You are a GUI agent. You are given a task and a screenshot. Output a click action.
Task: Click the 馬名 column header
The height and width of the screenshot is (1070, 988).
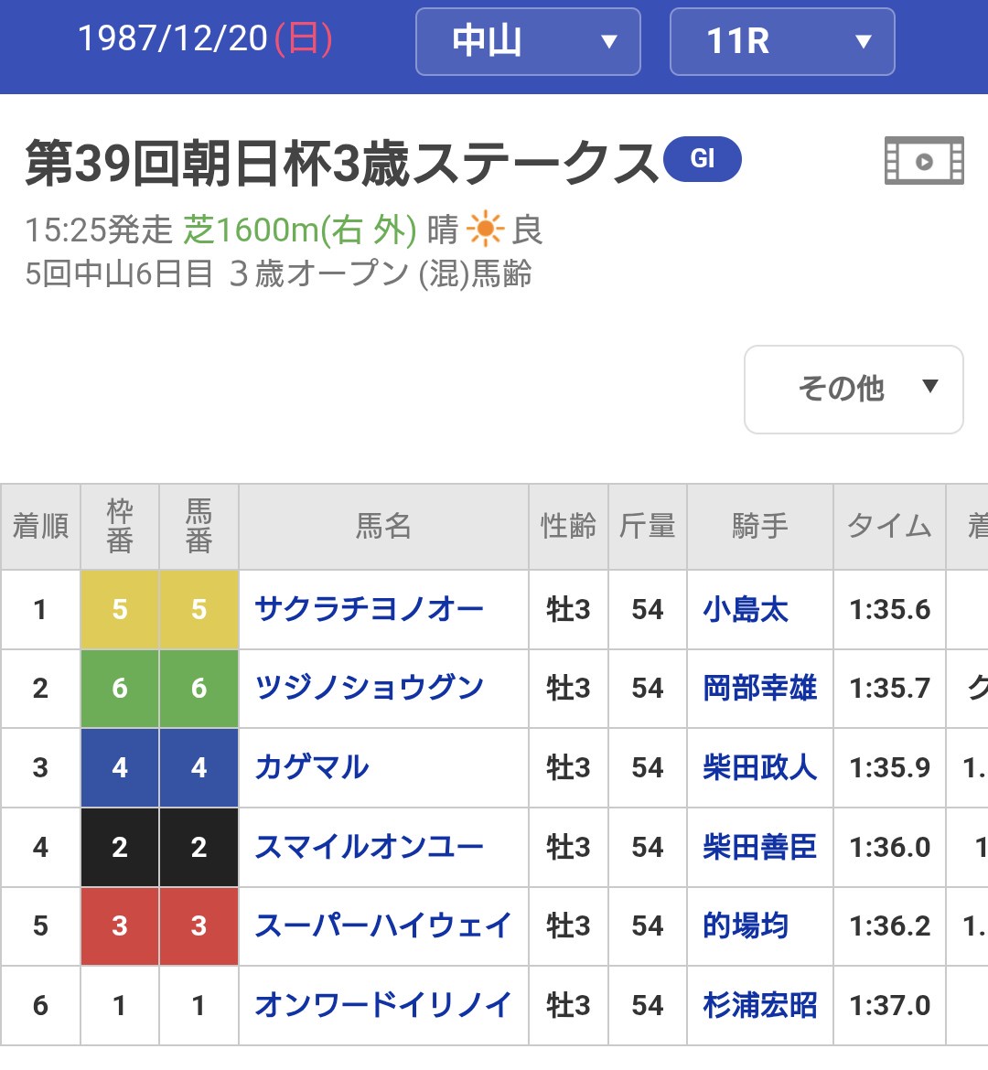point(383,527)
